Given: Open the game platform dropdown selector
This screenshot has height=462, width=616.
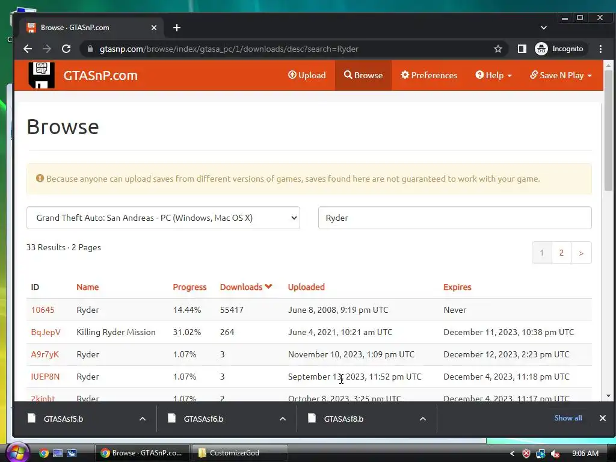Looking at the screenshot, I should (x=163, y=218).
